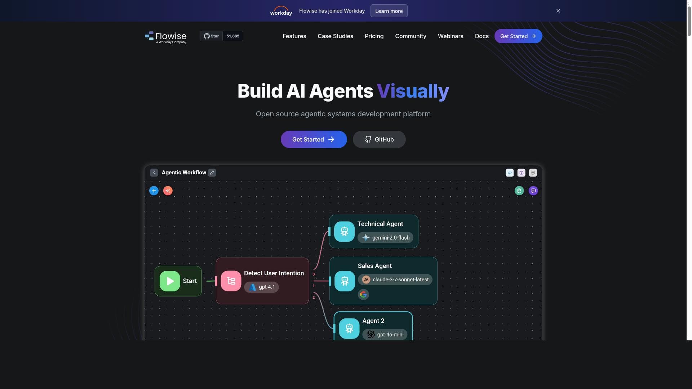The height and width of the screenshot is (389, 692).
Task: Click the pencil edit icon beside Agentic Workflow
Action: [x=212, y=173]
